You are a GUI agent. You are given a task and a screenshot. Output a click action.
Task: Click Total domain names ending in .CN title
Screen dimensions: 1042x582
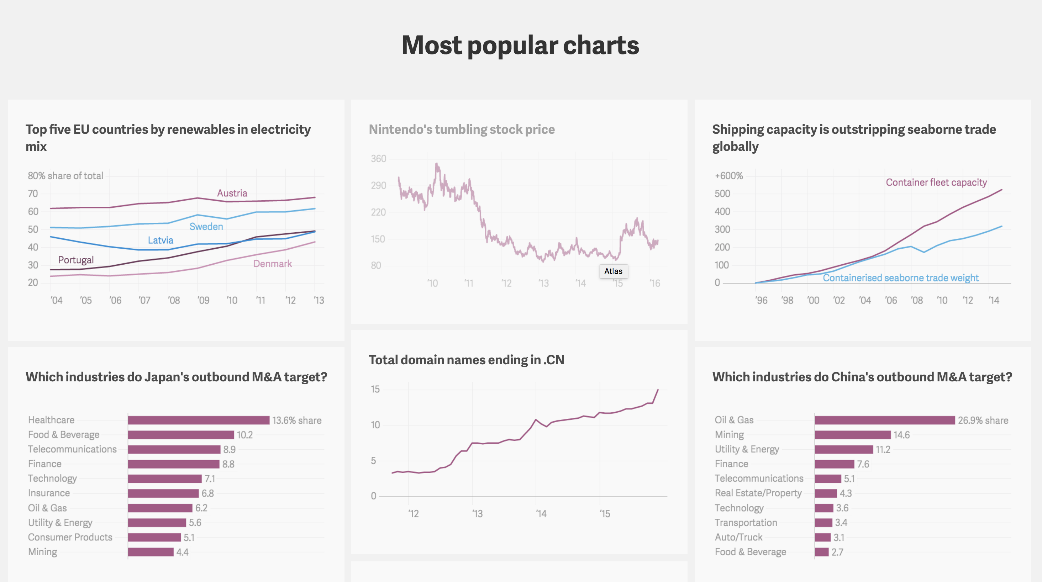tap(466, 360)
